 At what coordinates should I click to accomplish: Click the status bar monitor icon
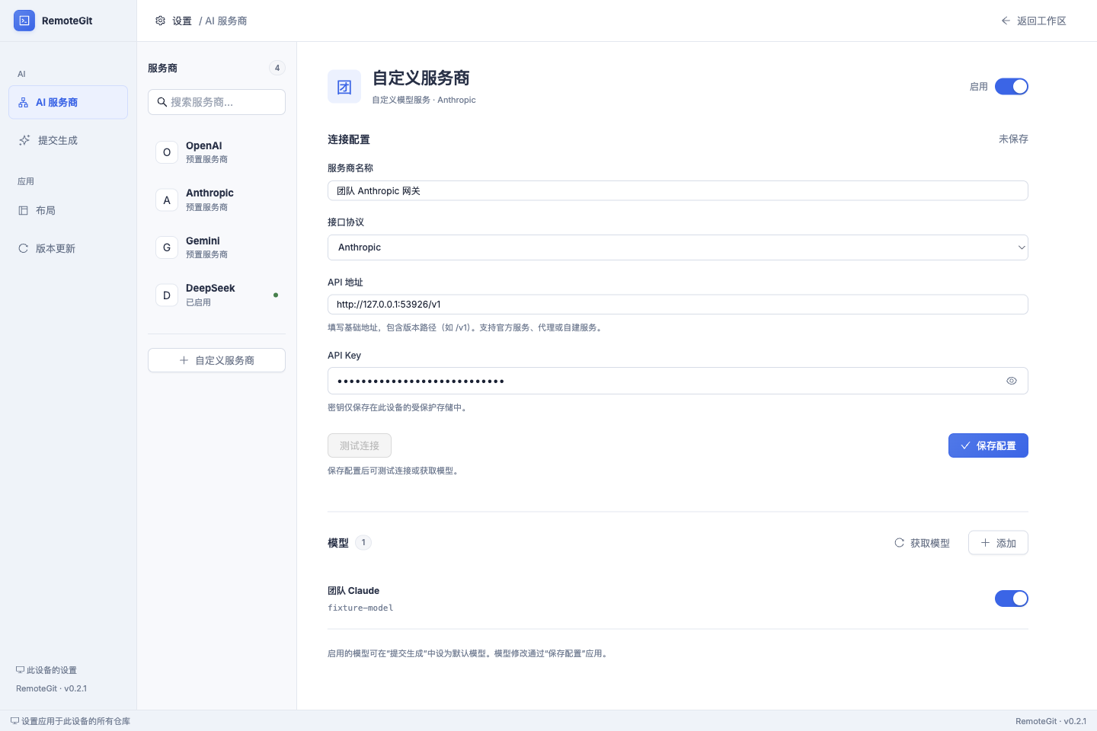(14, 721)
